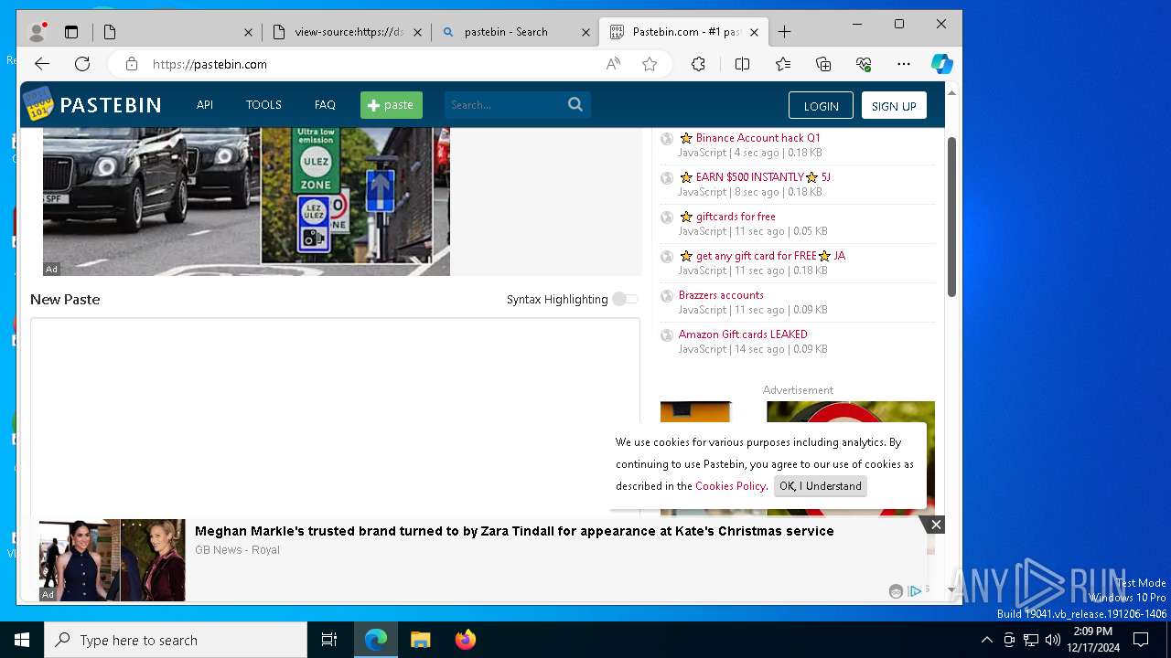Open File Explorer from the taskbar
Viewport: 1171px width, 658px height.
[x=420, y=640]
